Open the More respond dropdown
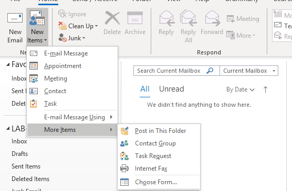 (x=241, y=35)
